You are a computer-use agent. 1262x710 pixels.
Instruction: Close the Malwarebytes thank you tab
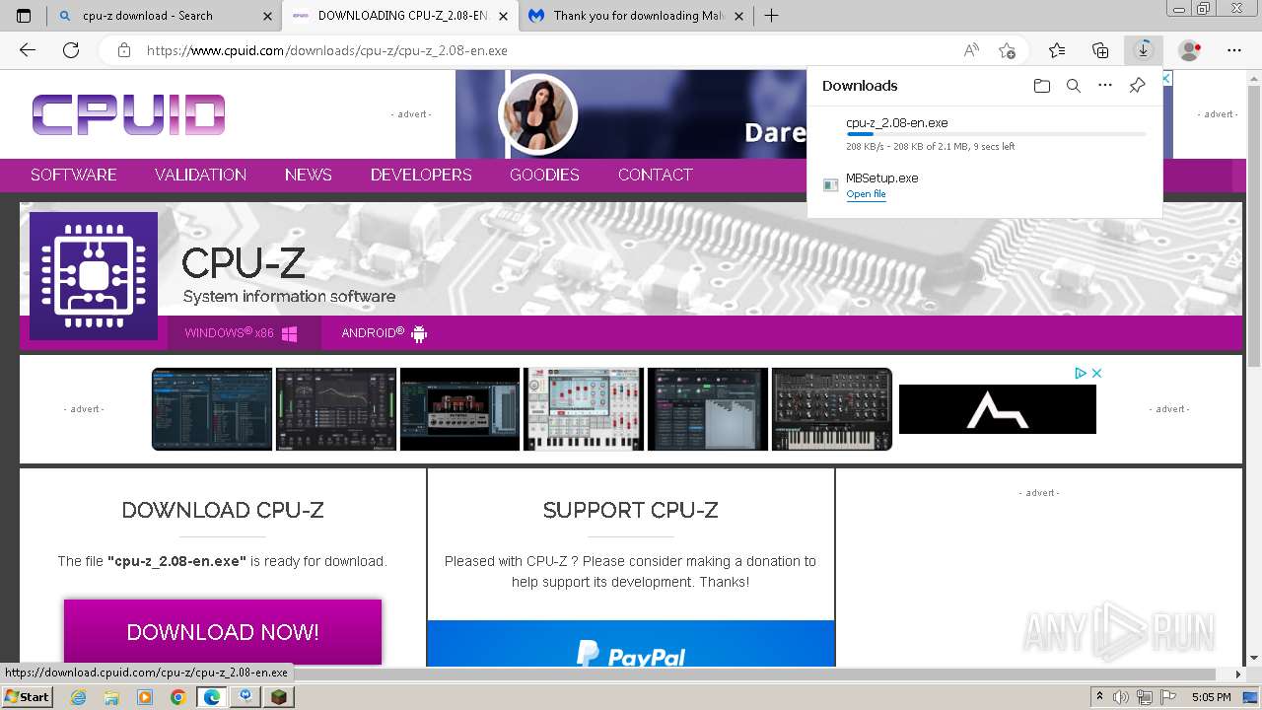(x=738, y=16)
